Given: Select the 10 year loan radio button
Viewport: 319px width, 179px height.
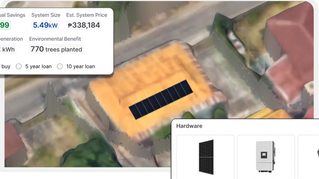Looking at the screenshot, I should pos(59,66).
